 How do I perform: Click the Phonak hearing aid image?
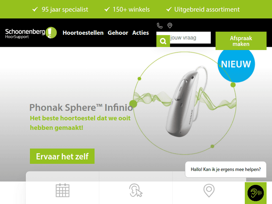point(185,102)
